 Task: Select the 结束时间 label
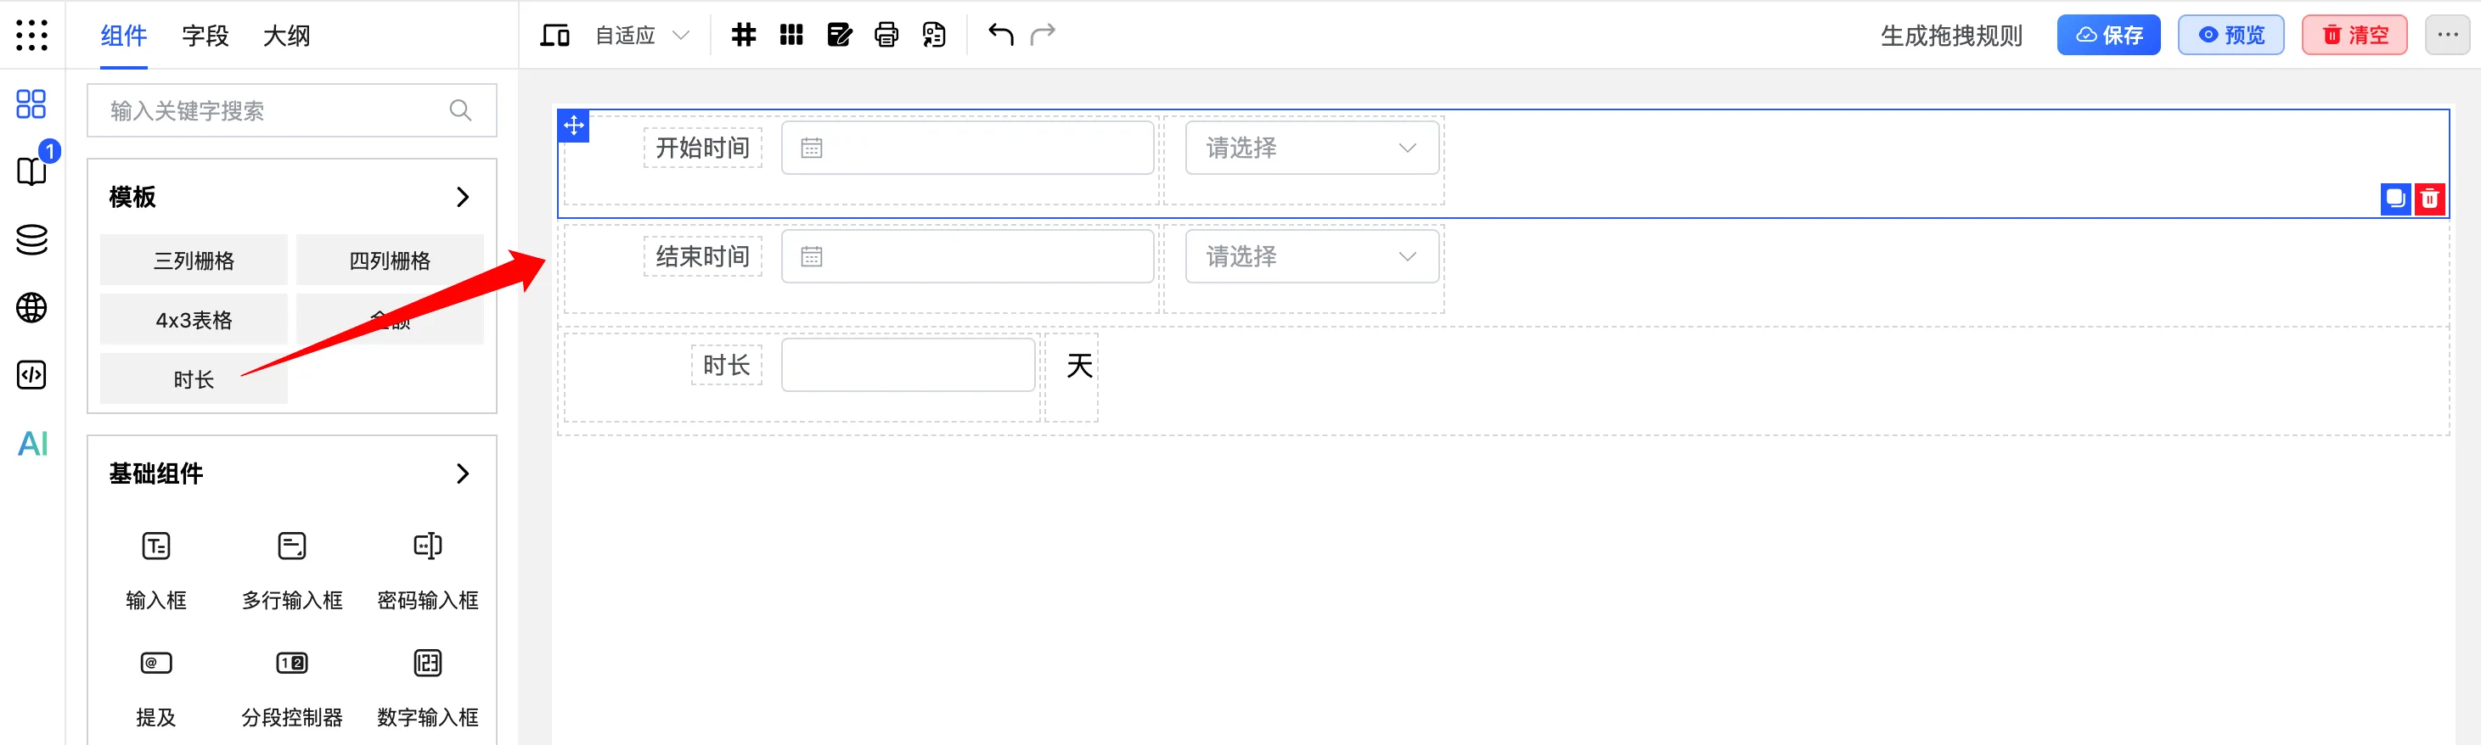[x=702, y=257]
